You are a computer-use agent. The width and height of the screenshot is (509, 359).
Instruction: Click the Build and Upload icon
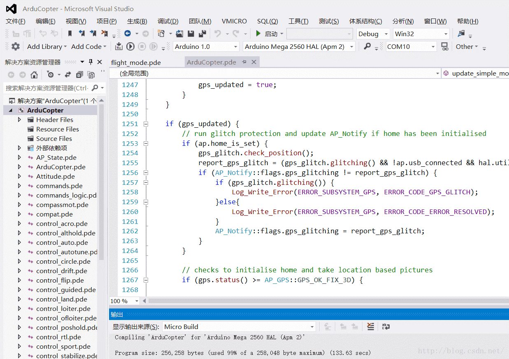(x=119, y=46)
